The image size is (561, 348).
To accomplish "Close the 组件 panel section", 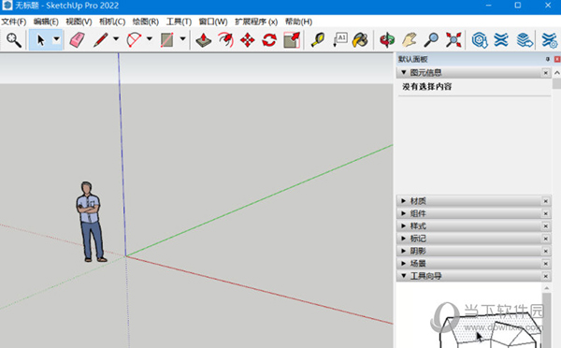I will (546, 213).
